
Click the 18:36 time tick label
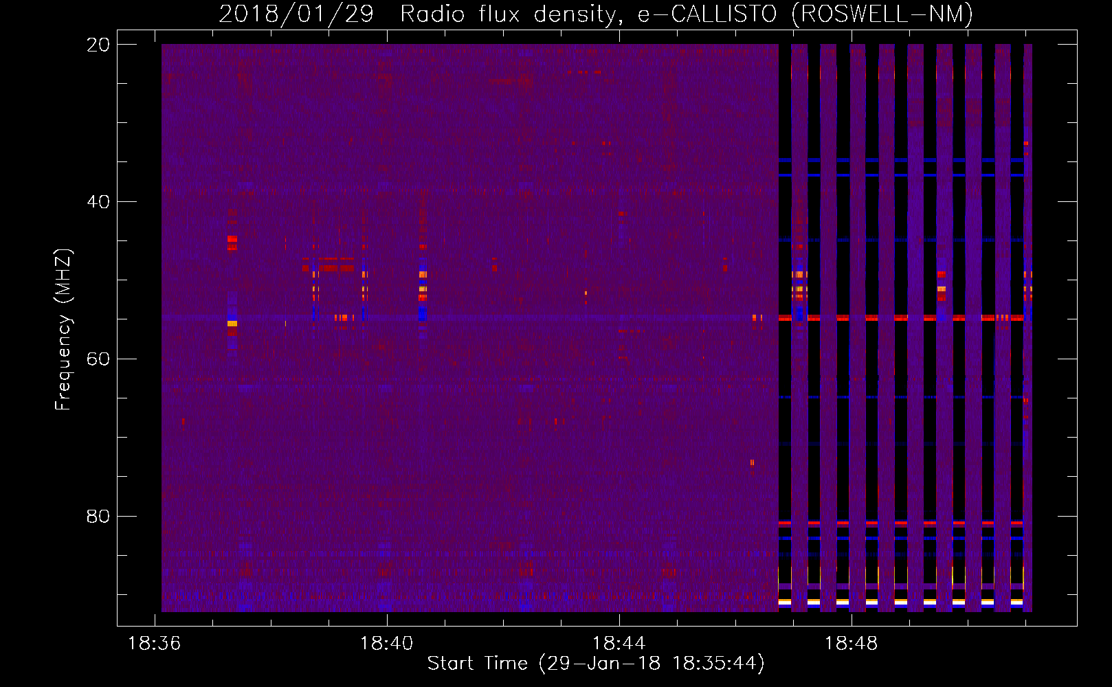pos(155,644)
